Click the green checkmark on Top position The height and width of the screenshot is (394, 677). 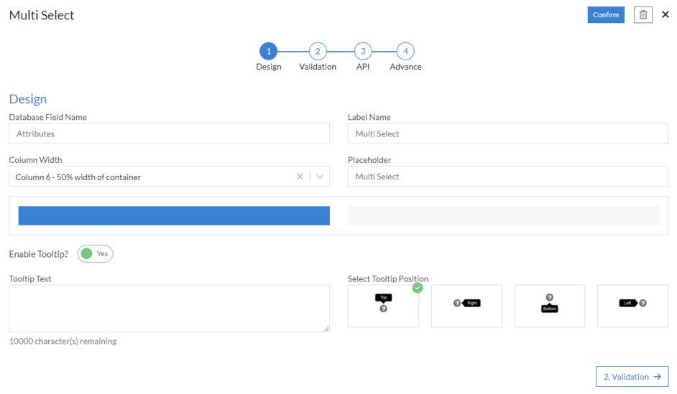point(418,288)
